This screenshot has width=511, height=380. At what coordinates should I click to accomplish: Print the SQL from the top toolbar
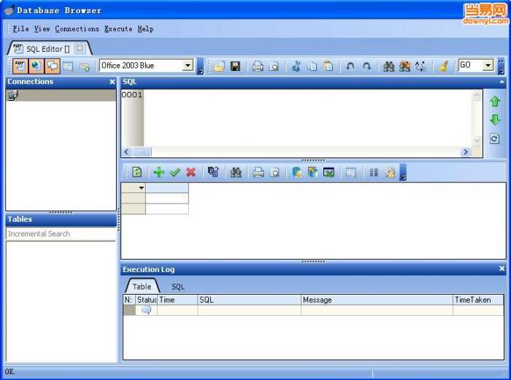[258, 66]
